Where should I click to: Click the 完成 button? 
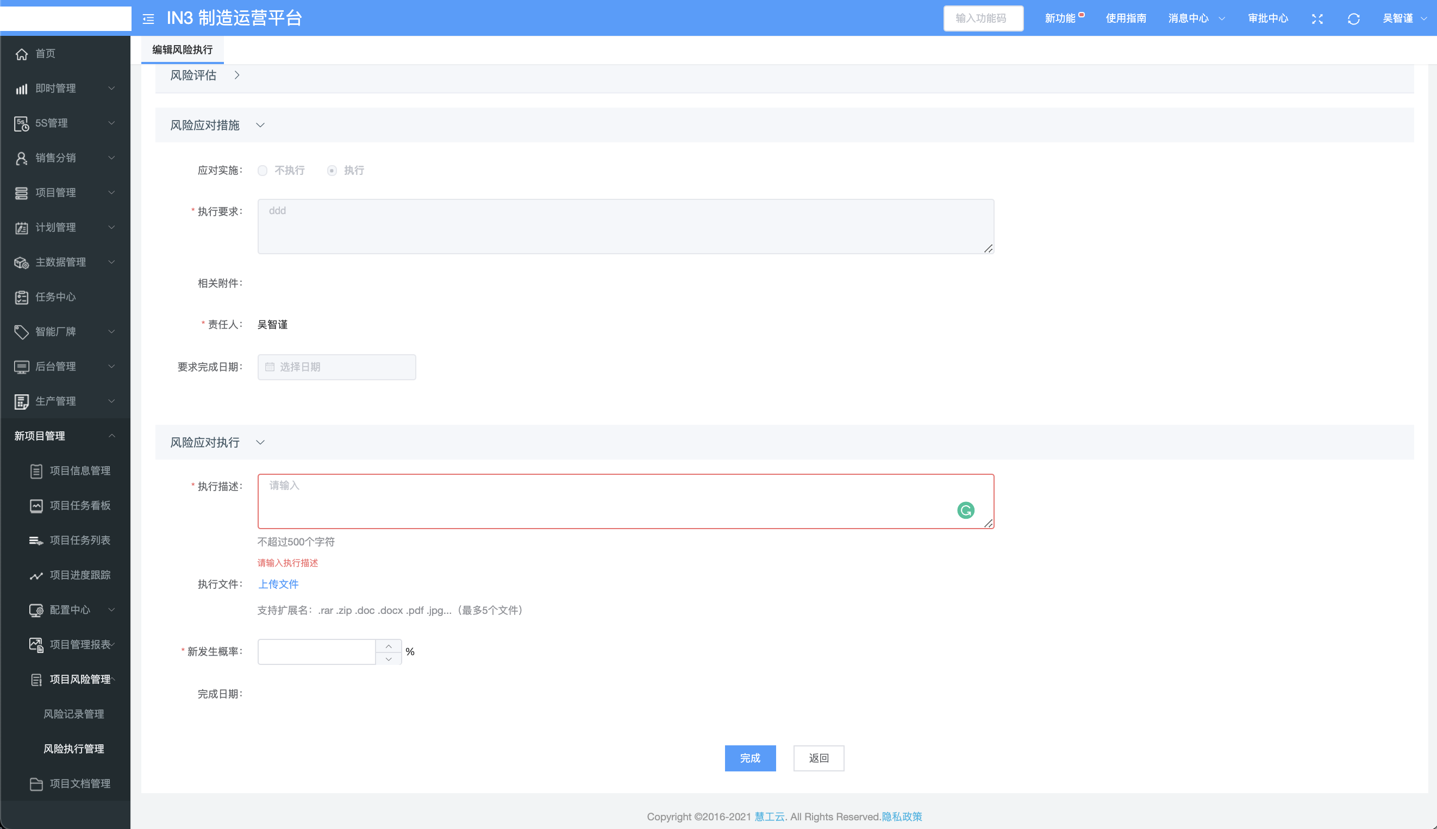click(x=749, y=758)
